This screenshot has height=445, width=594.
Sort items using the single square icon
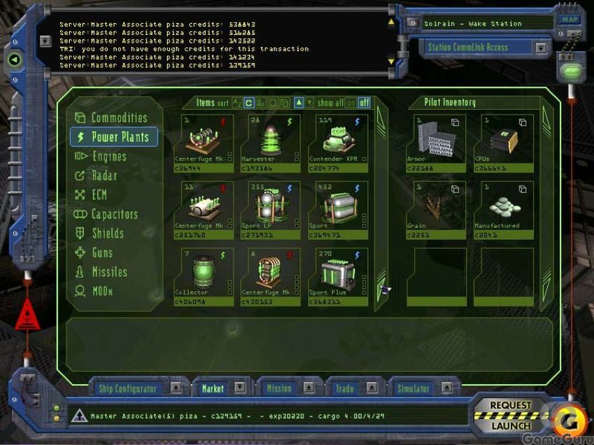click(x=272, y=103)
